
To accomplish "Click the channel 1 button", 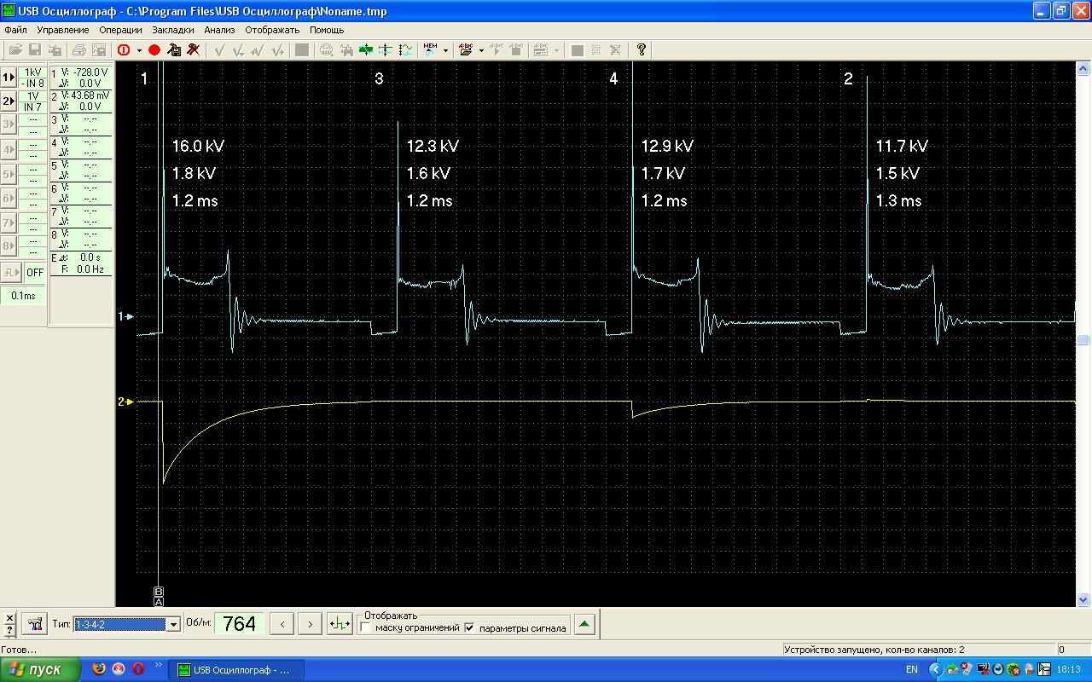I will click(9, 77).
